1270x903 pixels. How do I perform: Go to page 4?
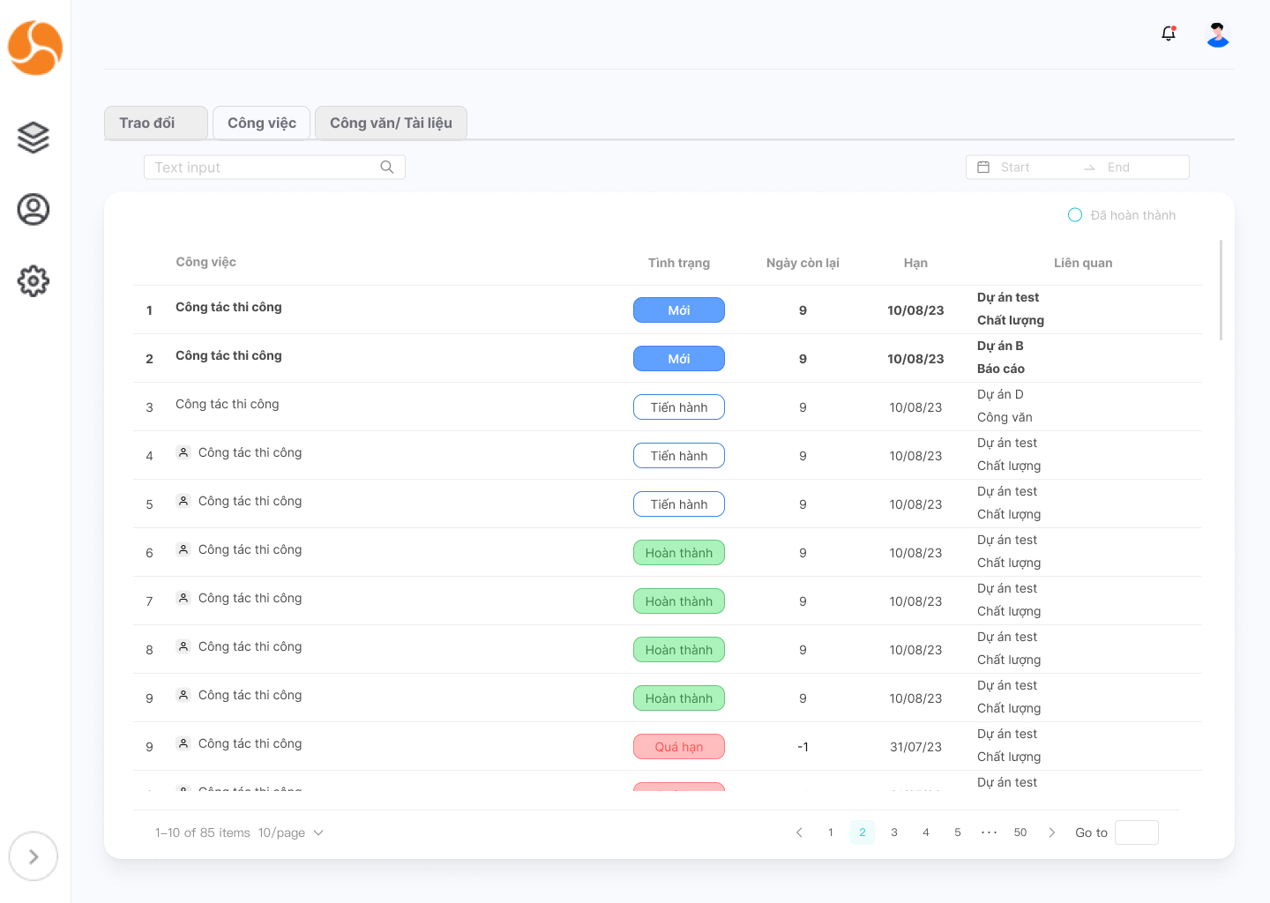point(926,832)
